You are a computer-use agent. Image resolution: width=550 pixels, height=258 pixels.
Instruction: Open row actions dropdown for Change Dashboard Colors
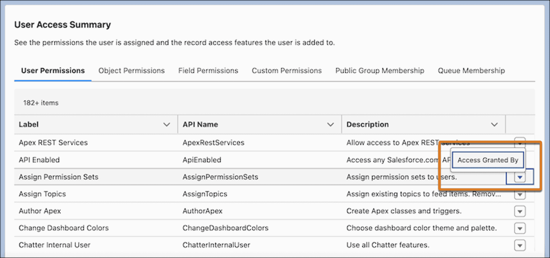[x=520, y=228]
